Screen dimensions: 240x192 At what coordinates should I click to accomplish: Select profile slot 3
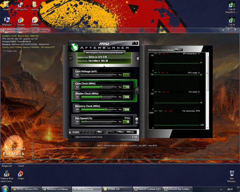(88, 132)
